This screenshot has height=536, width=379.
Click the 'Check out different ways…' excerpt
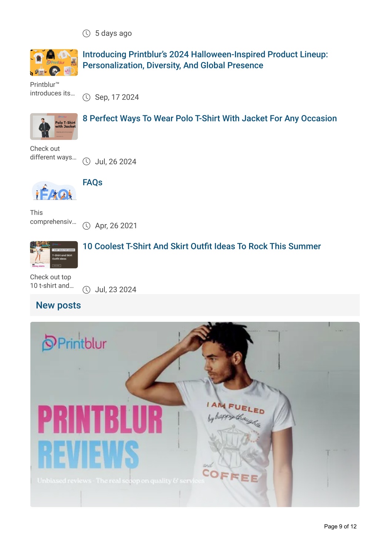(53, 153)
